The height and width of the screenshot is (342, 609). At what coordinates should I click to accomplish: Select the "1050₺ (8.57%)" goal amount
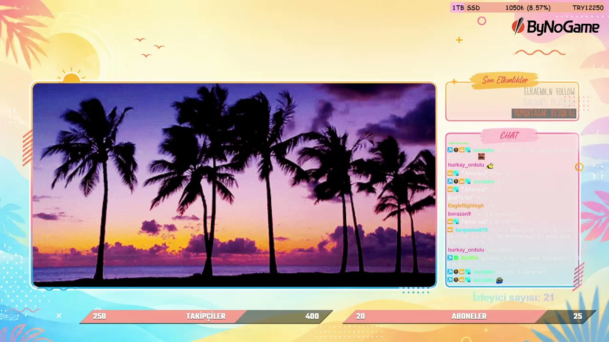(528, 8)
